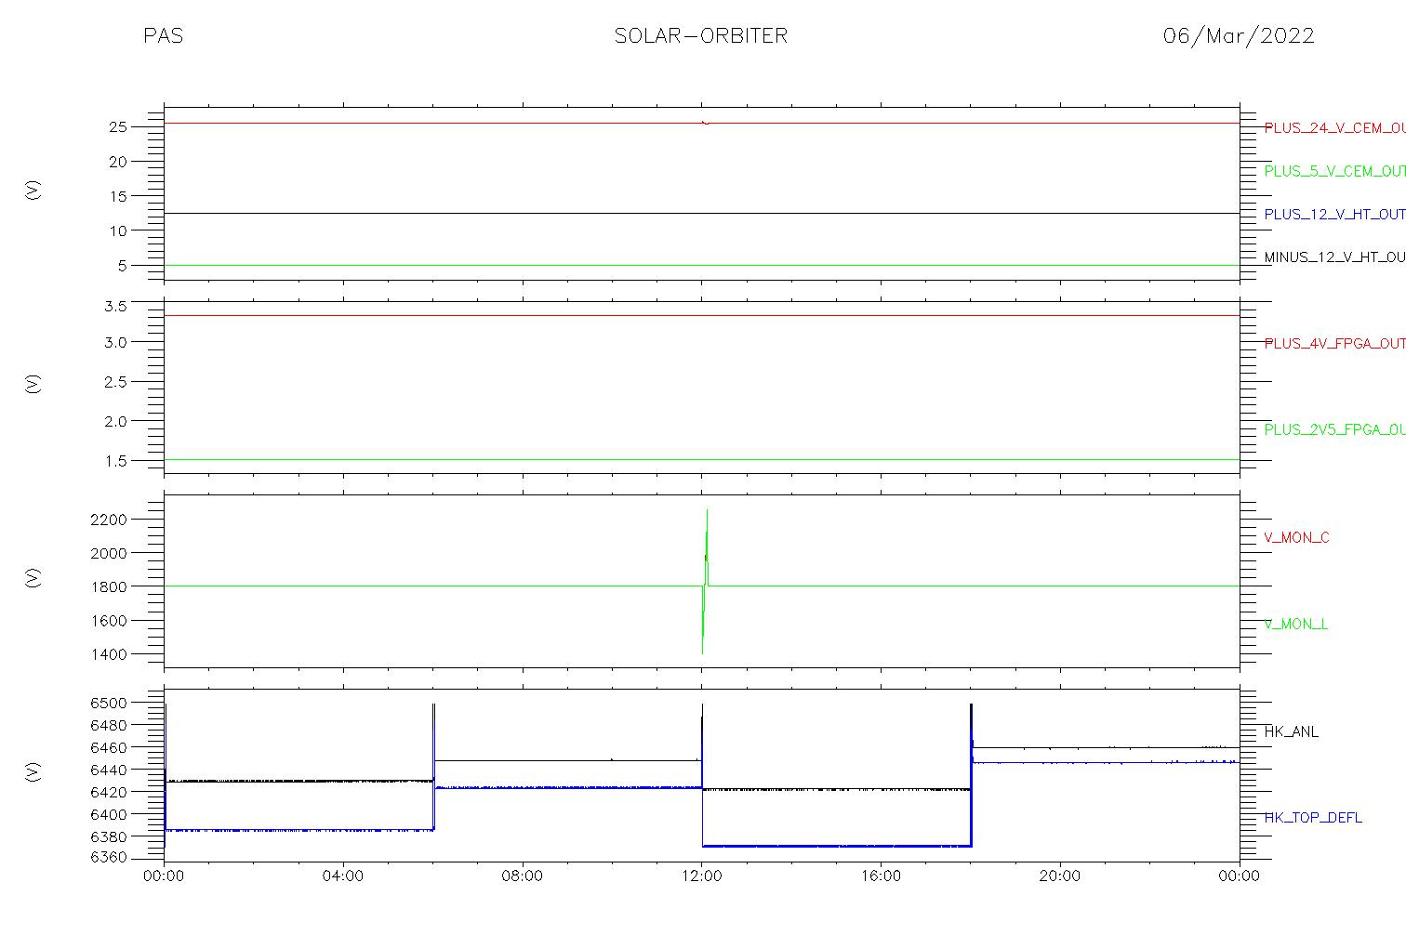
Task: Select the V_MON_C legend label
Action: (1296, 537)
